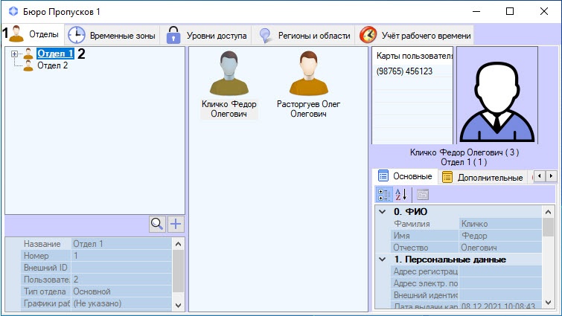The image size is (562, 316).
Task: Click the search magnifier icon below departments tree
Action: point(157,224)
